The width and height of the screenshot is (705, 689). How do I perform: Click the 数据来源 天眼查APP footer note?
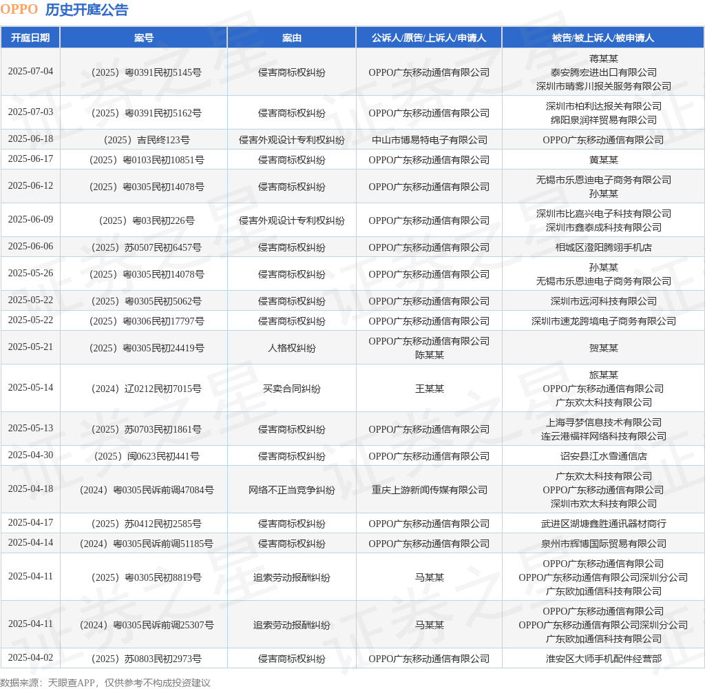105,683
